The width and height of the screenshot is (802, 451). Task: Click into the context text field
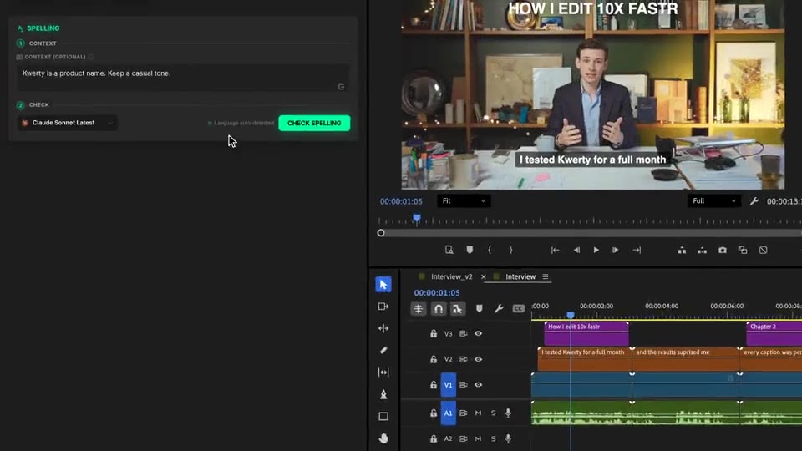183,78
